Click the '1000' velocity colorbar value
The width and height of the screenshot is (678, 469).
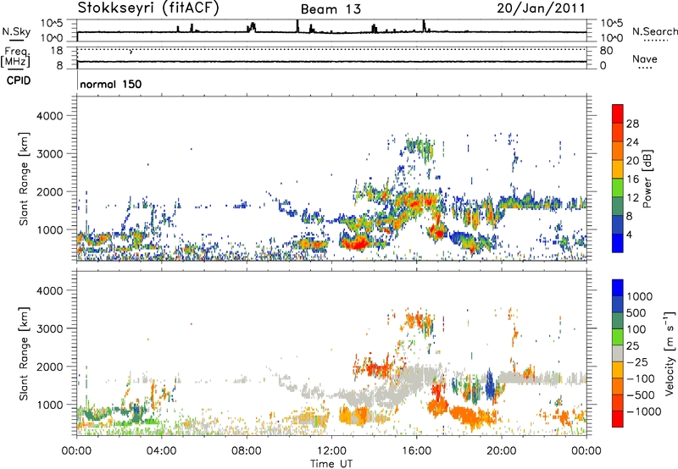[x=640, y=296]
